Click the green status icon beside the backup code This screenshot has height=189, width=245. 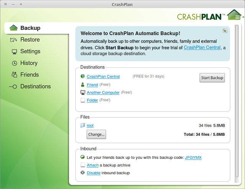click(83, 157)
